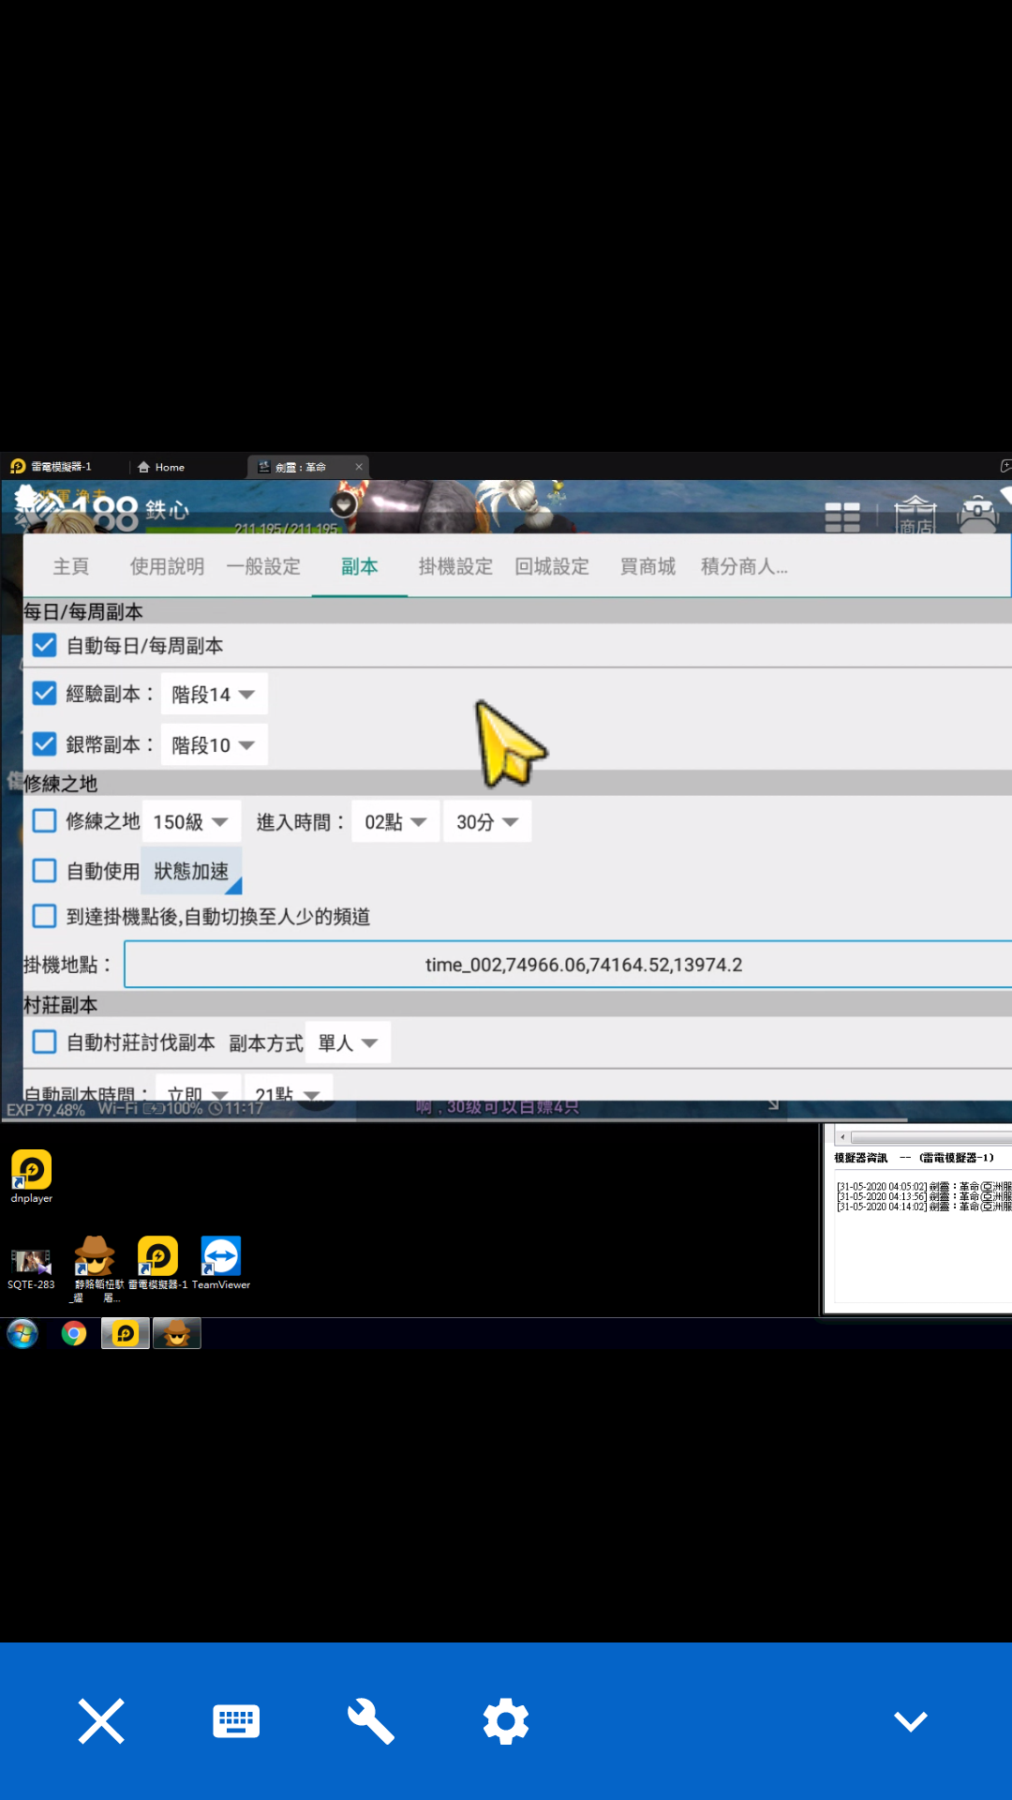Open the game shop 商店 icon

click(915, 515)
